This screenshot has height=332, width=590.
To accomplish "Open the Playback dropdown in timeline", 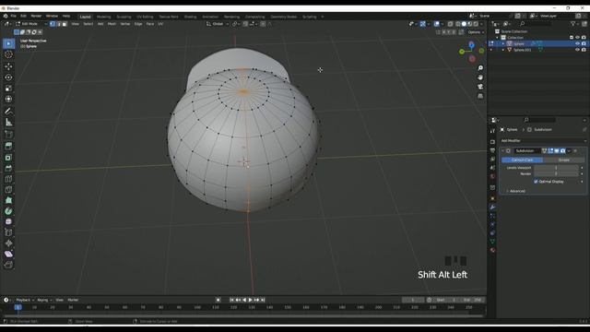I will (25, 300).
